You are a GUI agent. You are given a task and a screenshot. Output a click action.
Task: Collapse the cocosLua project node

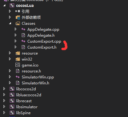[x=4, y=5]
